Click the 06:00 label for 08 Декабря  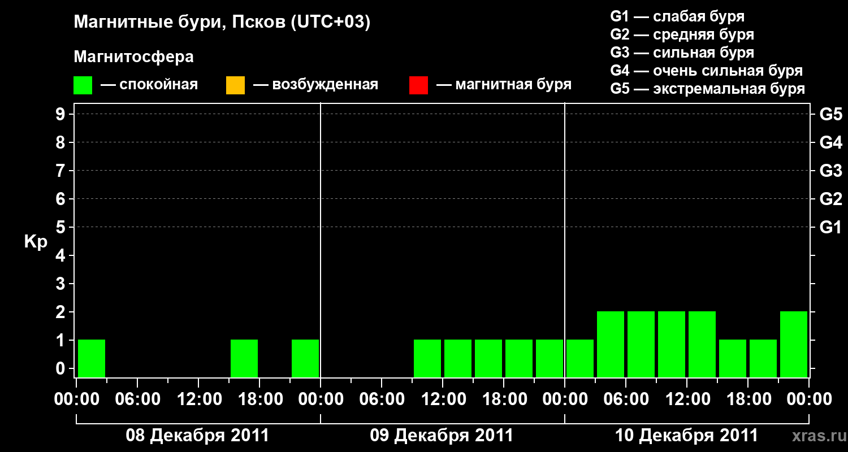(137, 399)
